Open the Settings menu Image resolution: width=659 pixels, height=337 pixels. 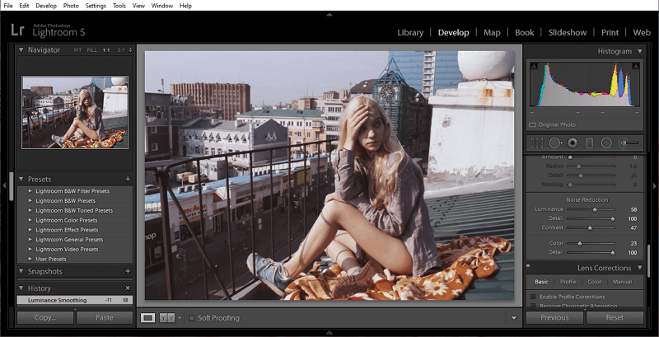pos(96,6)
